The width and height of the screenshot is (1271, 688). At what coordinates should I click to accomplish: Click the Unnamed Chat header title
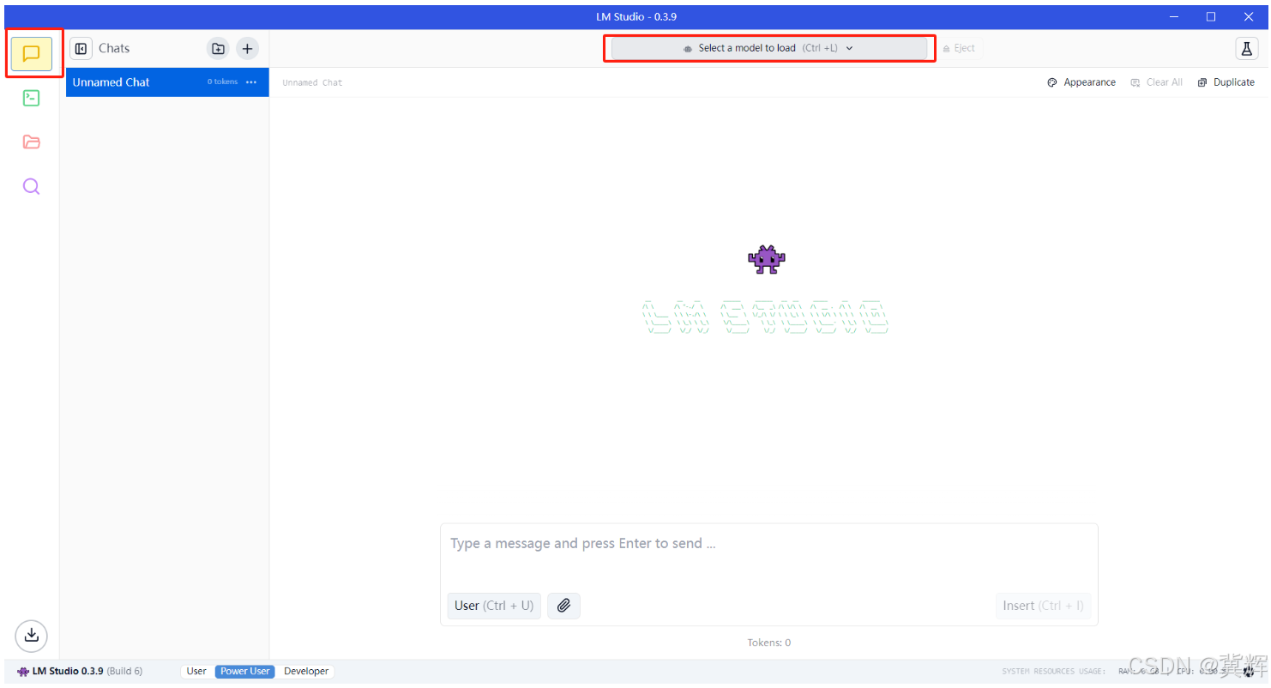[x=312, y=83]
